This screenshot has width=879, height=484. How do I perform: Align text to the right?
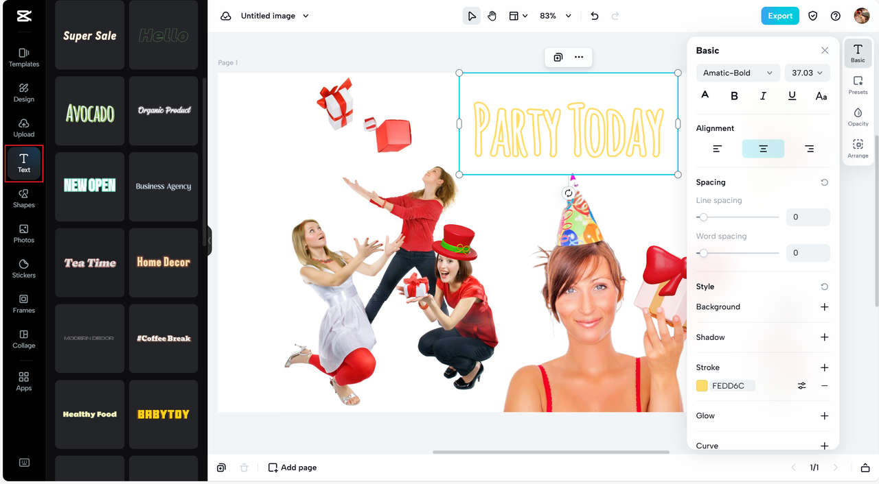pos(809,149)
